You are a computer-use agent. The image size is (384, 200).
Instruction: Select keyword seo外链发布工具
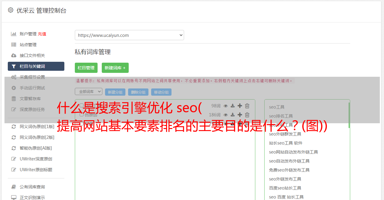point(285,179)
